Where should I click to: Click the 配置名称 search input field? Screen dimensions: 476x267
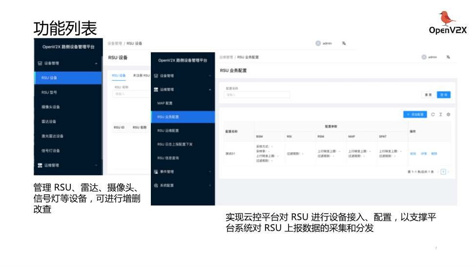coord(257,95)
